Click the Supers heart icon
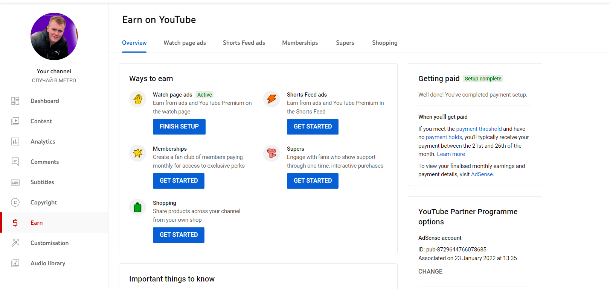 click(272, 153)
